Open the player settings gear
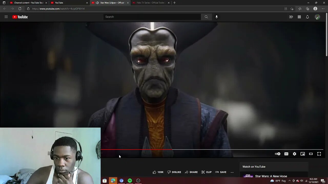This screenshot has width=328, height=184. click(294, 154)
